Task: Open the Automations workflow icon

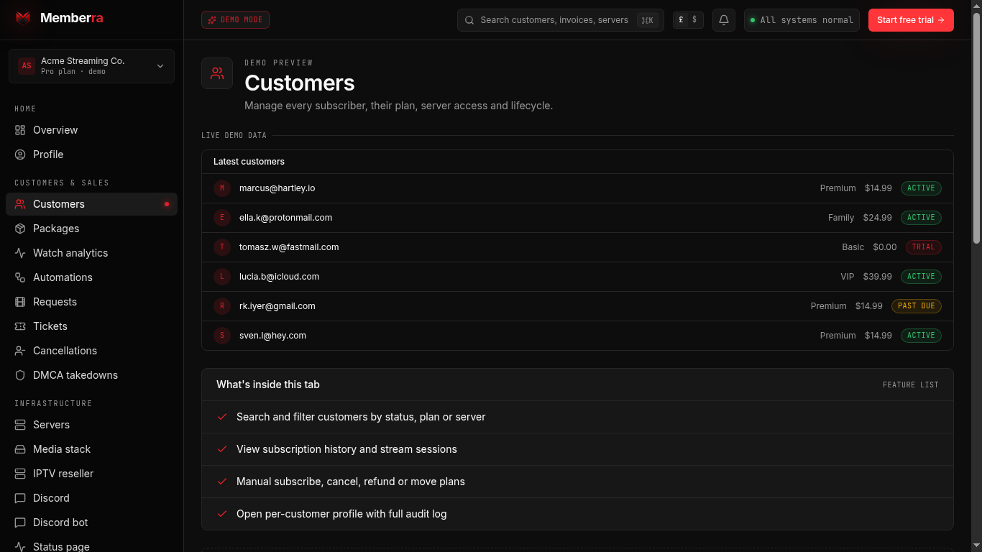Action: (x=20, y=277)
